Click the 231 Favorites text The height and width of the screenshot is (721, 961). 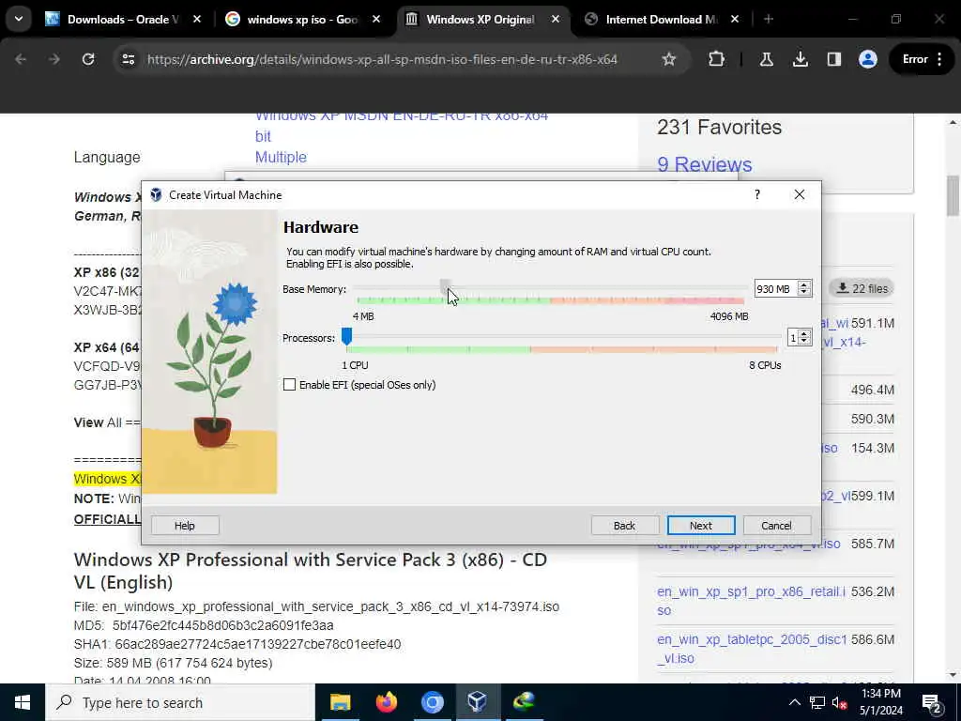[720, 127]
